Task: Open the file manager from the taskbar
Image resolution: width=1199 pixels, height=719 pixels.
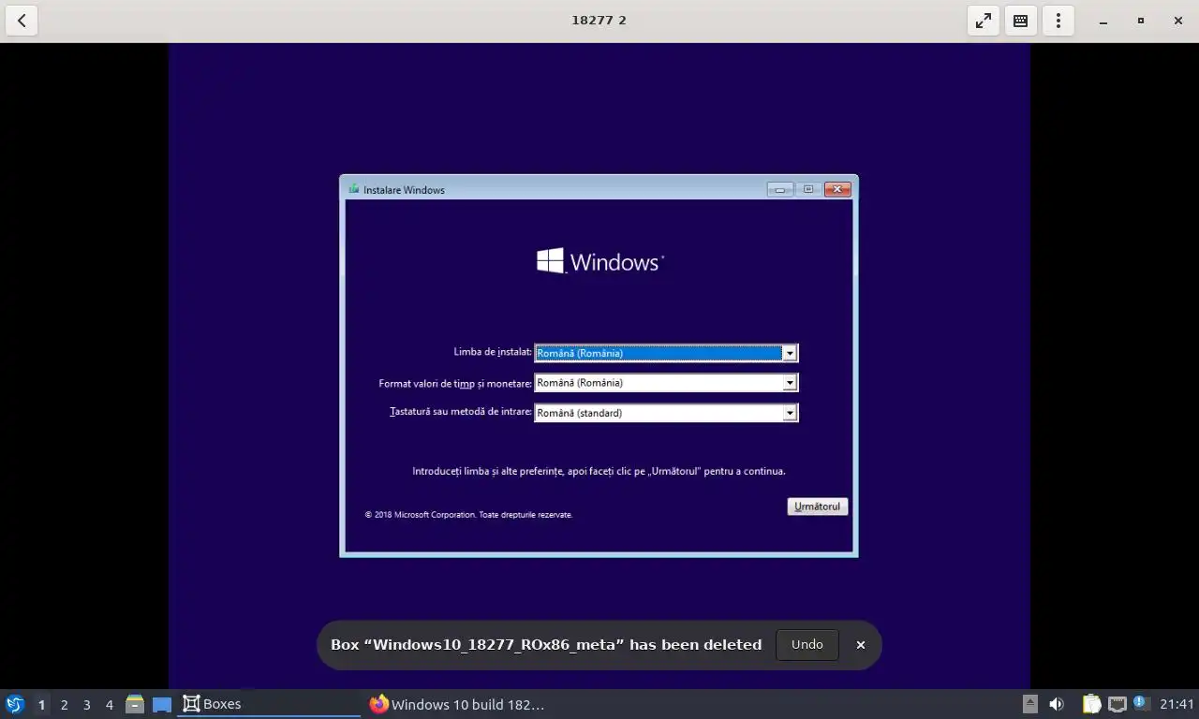Action: coord(135,704)
